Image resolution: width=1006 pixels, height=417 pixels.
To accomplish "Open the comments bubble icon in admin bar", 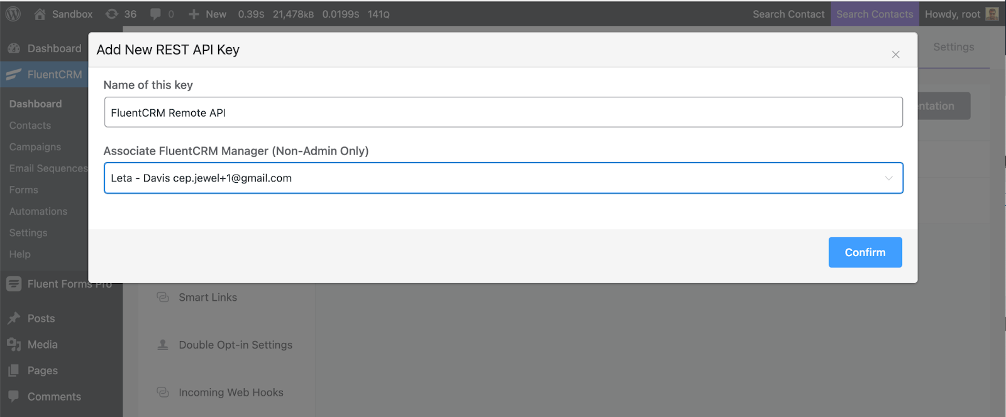I will [155, 14].
